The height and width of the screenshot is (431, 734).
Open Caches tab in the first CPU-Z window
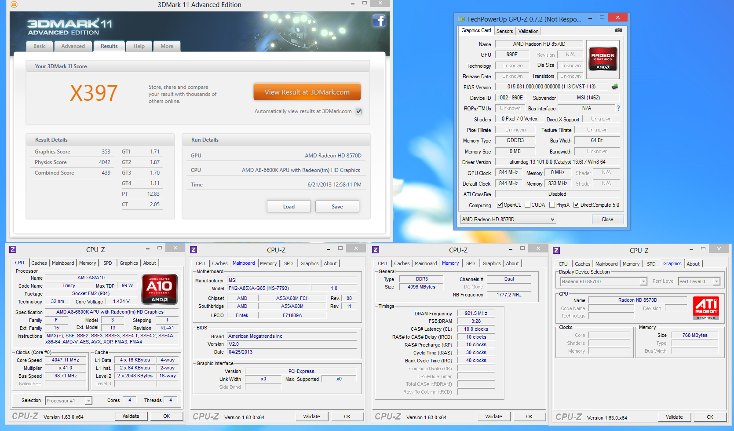[x=39, y=263]
